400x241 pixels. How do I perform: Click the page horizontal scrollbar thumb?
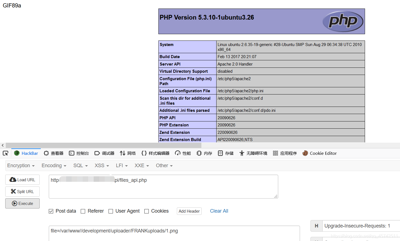pos(104,145)
